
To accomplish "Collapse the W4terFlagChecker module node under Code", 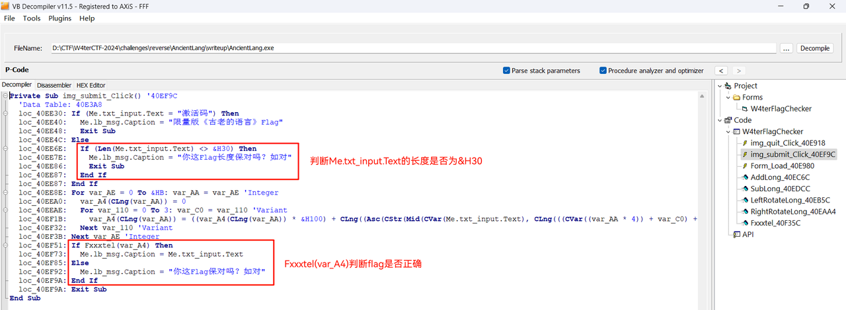I will pos(728,131).
